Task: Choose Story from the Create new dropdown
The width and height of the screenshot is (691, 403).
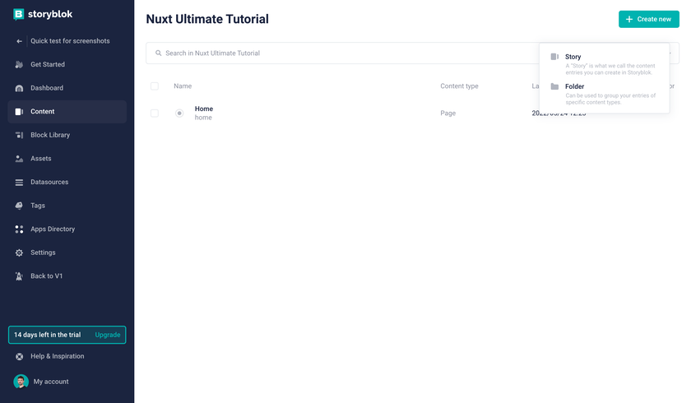Action: click(x=604, y=64)
